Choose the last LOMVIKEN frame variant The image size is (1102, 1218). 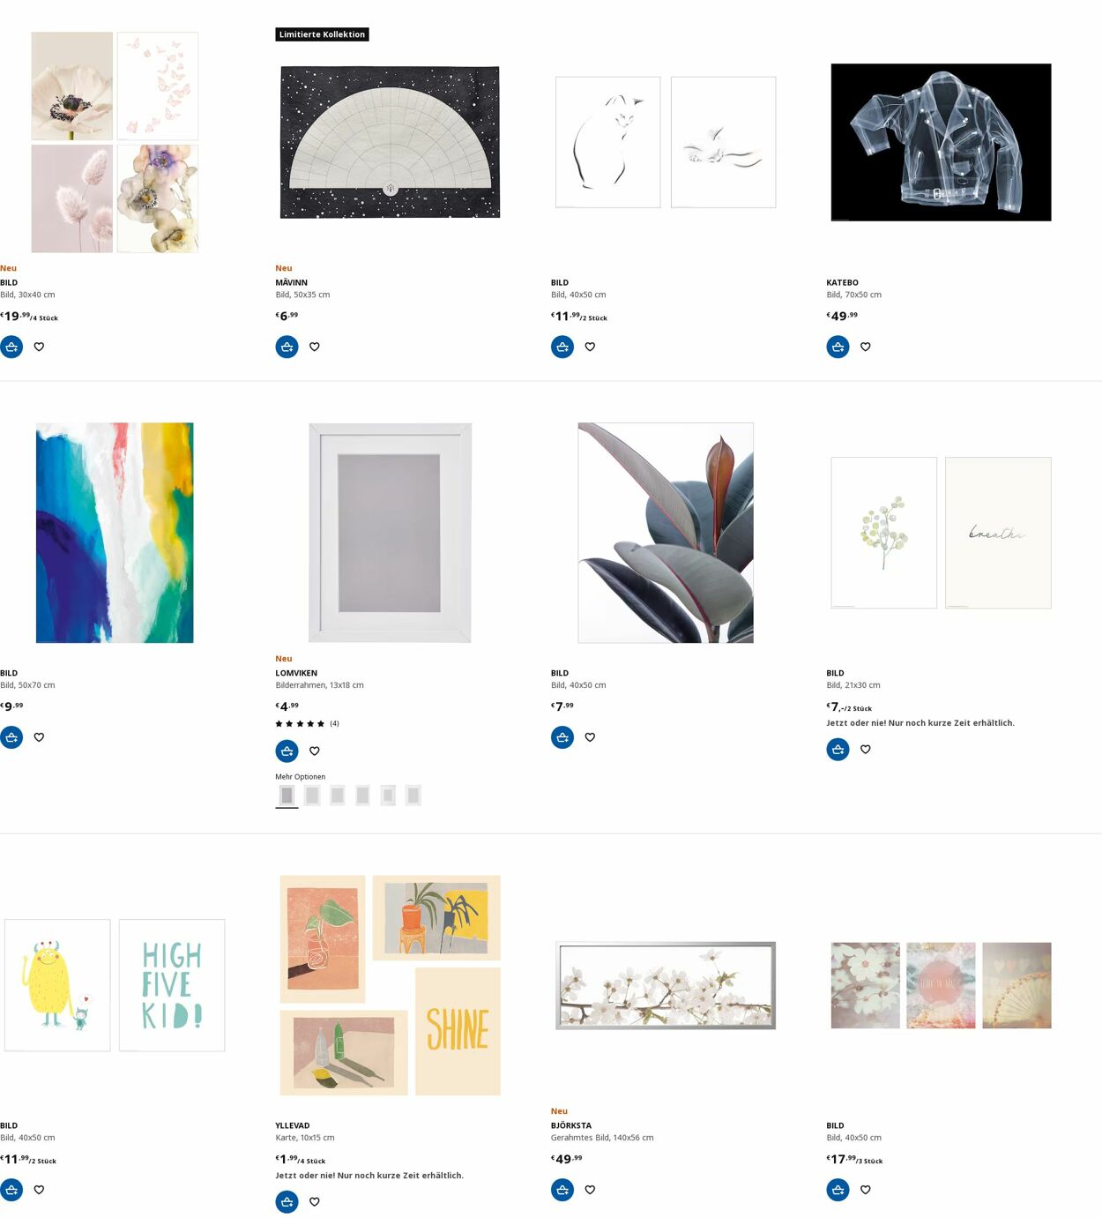(413, 796)
